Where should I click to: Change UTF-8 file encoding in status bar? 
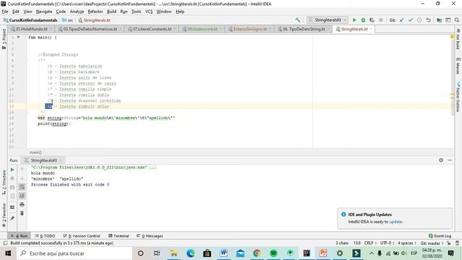tap(387, 243)
